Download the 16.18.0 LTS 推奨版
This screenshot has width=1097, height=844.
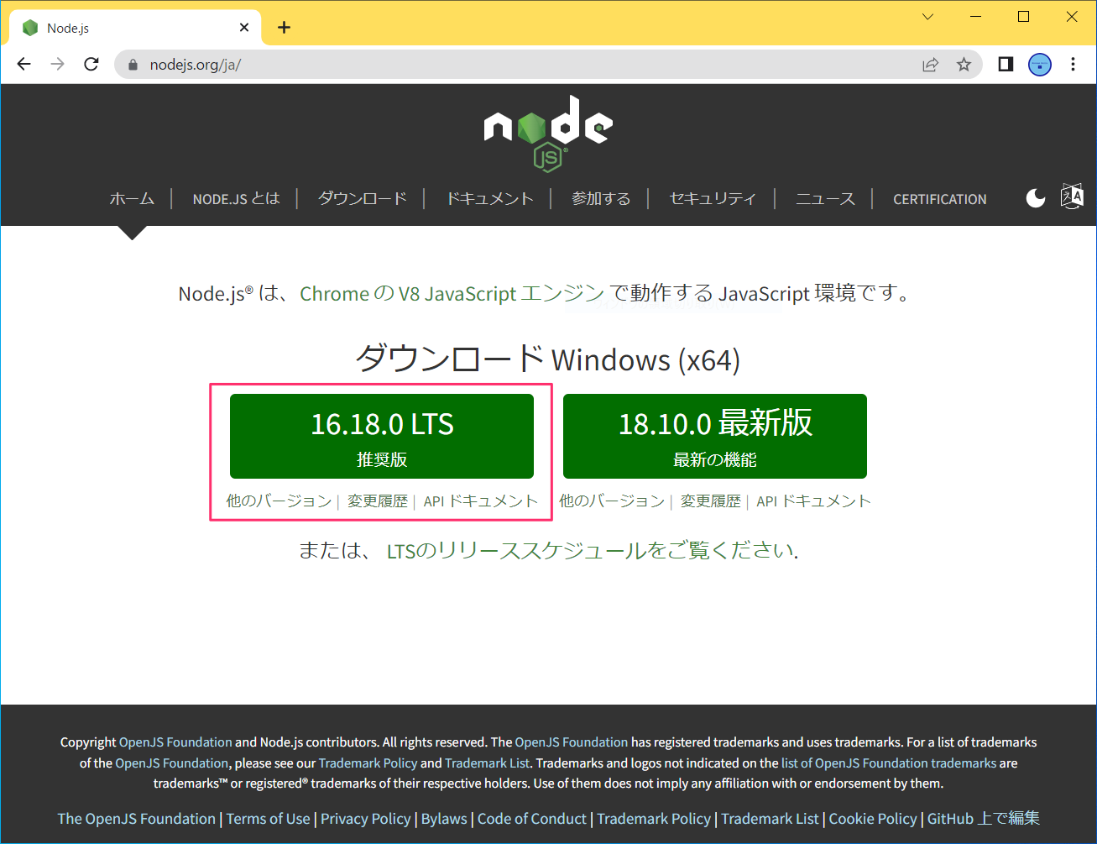382,436
